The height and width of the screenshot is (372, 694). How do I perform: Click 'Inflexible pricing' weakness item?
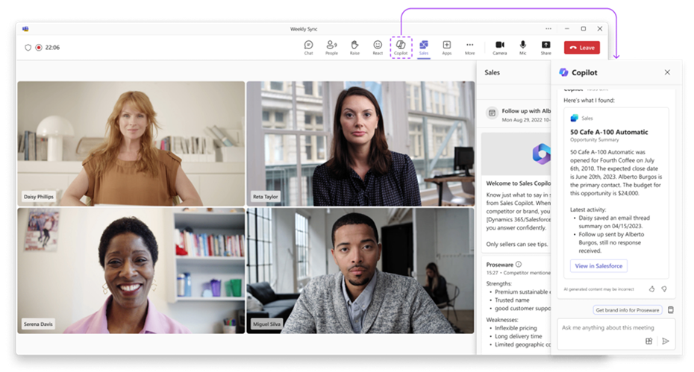pyautogui.click(x=516, y=328)
